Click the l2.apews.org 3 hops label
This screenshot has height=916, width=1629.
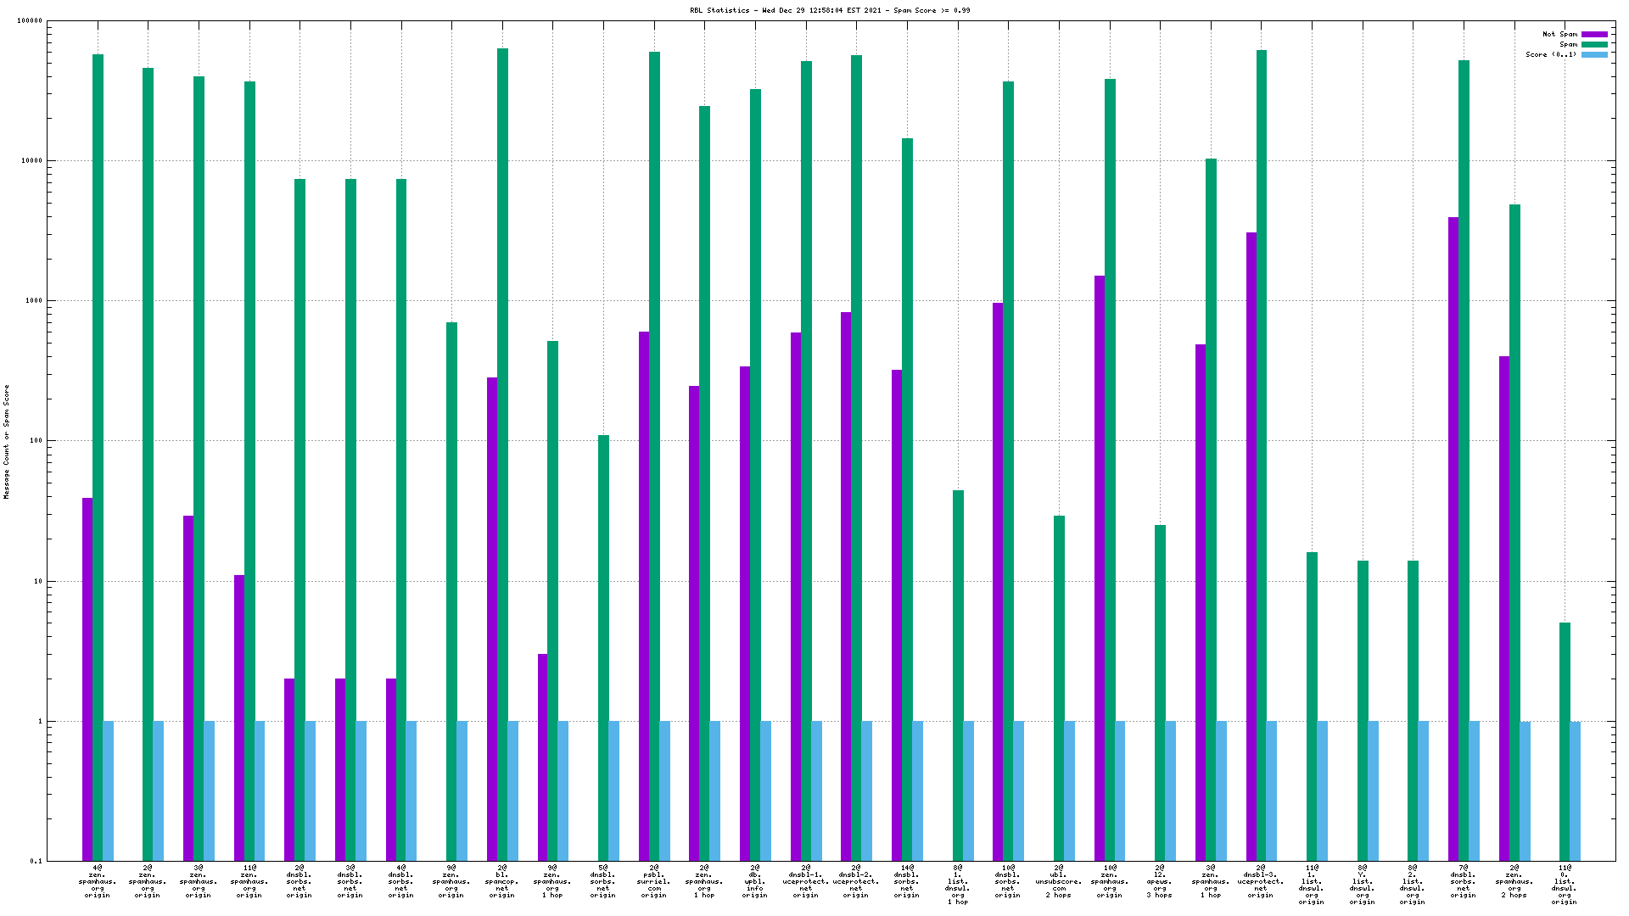(1160, 881)
